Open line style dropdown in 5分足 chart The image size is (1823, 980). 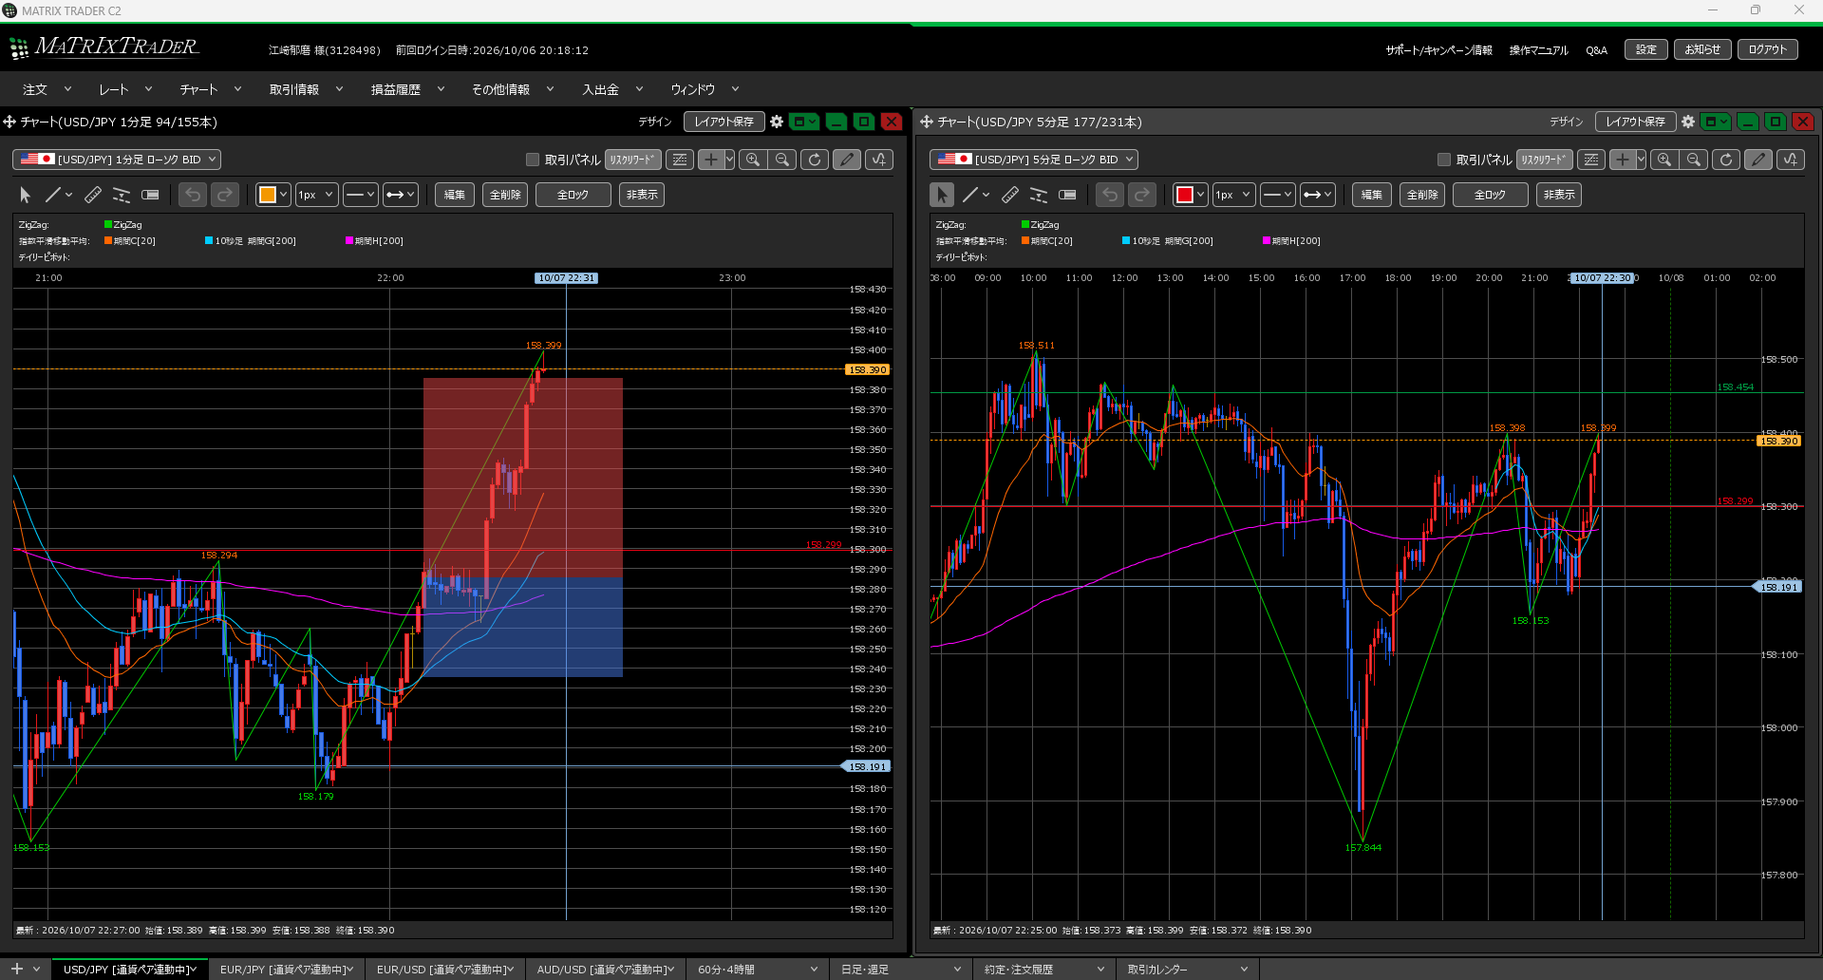[1277, 195]
